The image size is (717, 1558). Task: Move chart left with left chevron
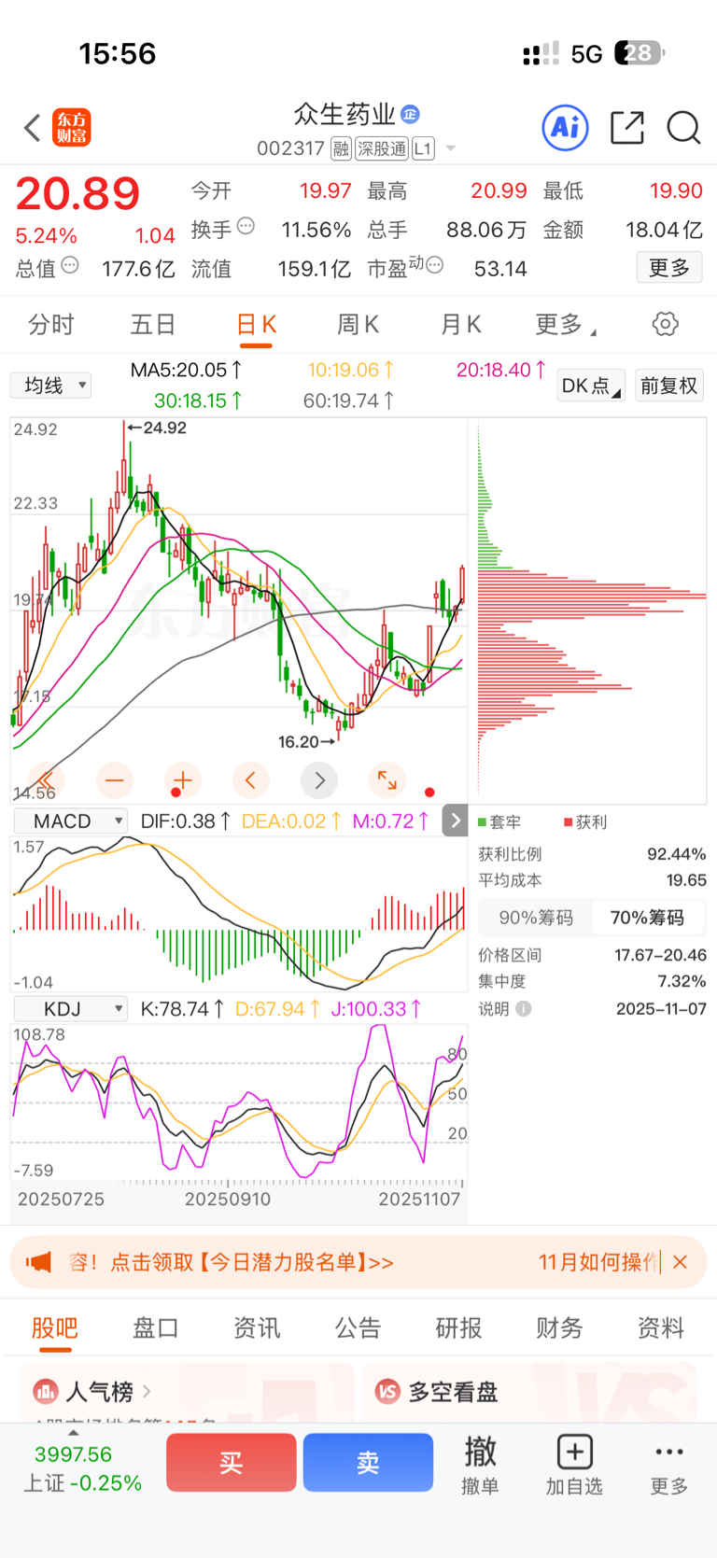pos(250,779)
